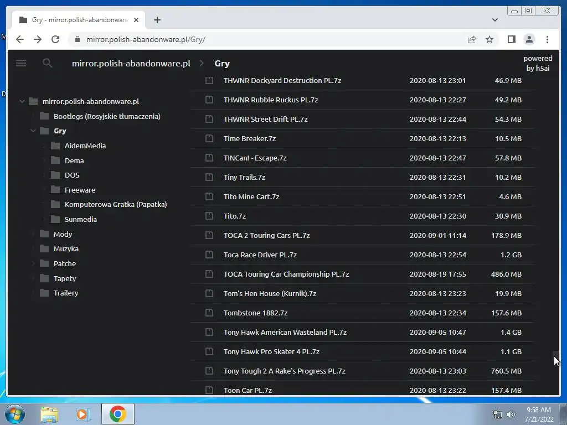Click date 2020-09-01 11:14
Viewport: 567px width, 425px height.
[x=437, y=235]
